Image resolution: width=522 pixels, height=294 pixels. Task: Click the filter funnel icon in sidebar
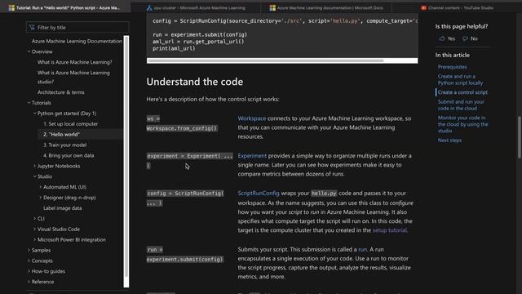point(32,27)
